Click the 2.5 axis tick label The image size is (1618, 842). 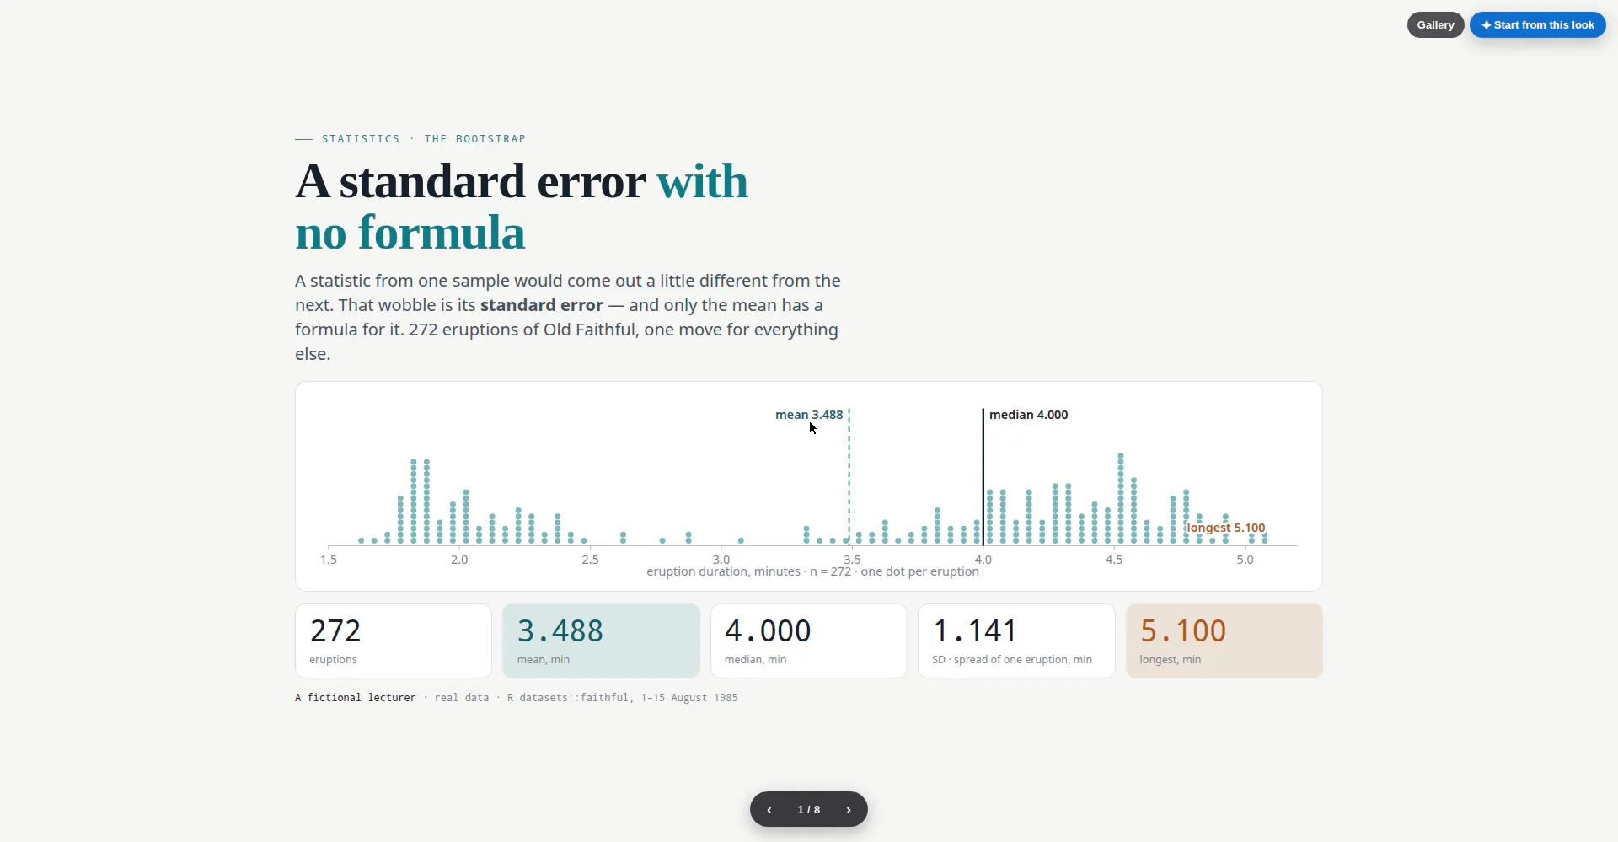[x=591, y=560]
